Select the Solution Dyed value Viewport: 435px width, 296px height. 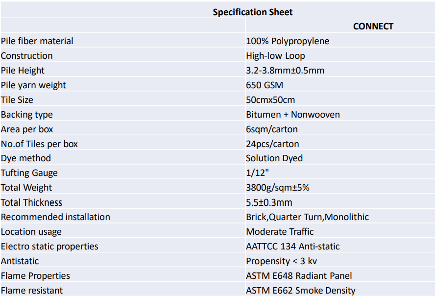click(274, 158)
